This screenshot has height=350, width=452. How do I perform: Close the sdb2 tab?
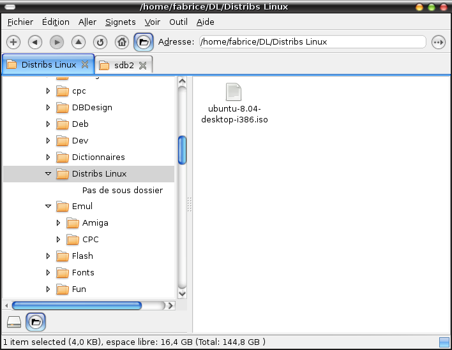tap(143, 66)
